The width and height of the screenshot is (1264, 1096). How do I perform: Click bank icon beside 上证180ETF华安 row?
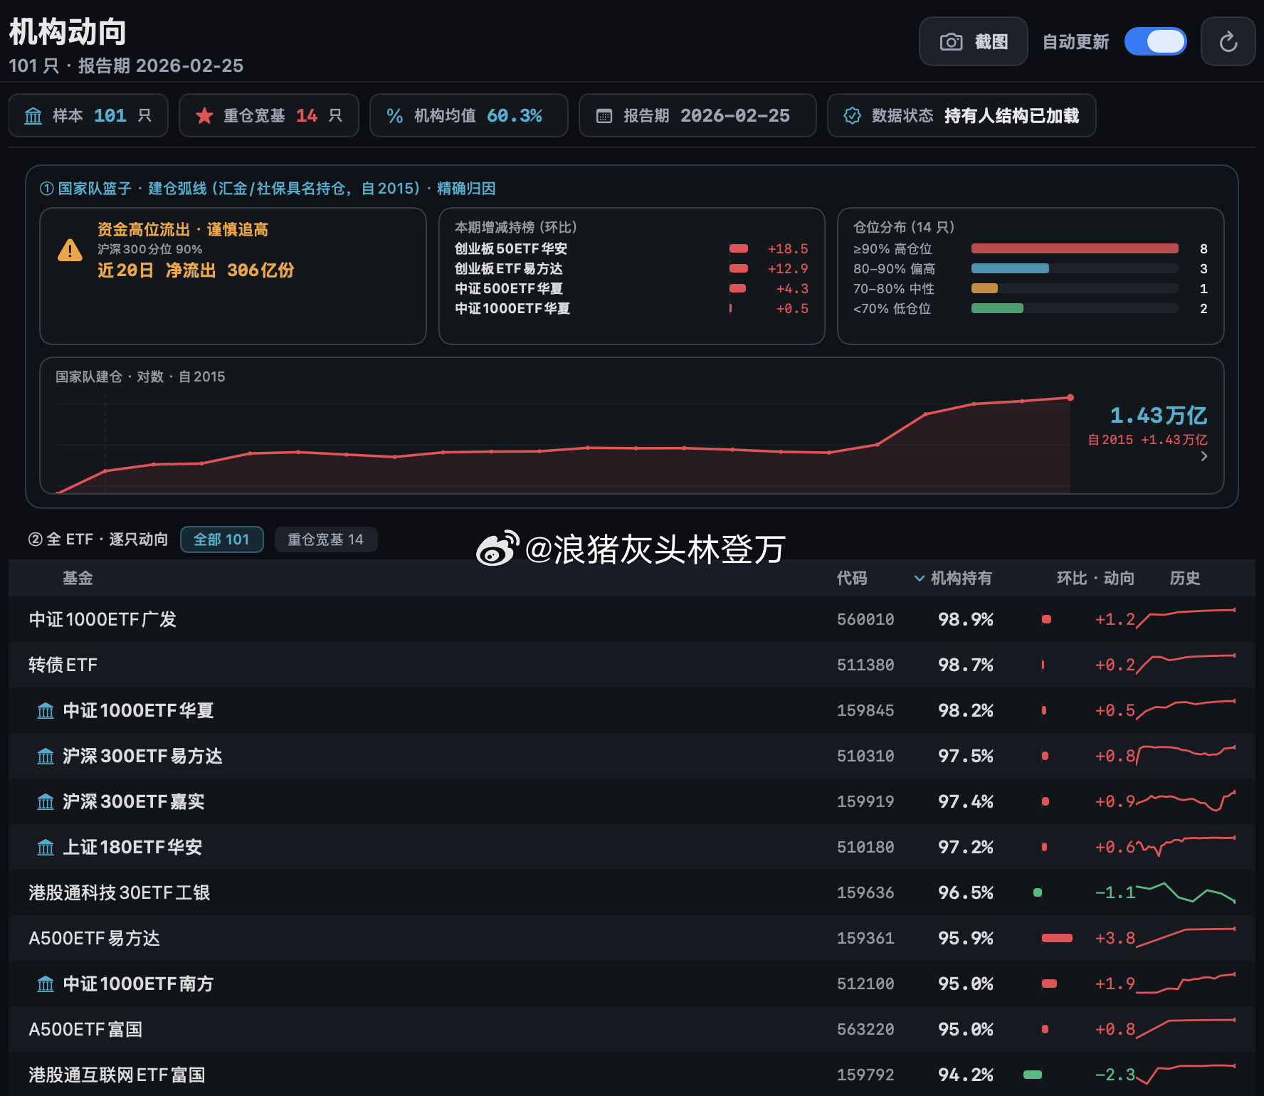click(x=46, y=848)
